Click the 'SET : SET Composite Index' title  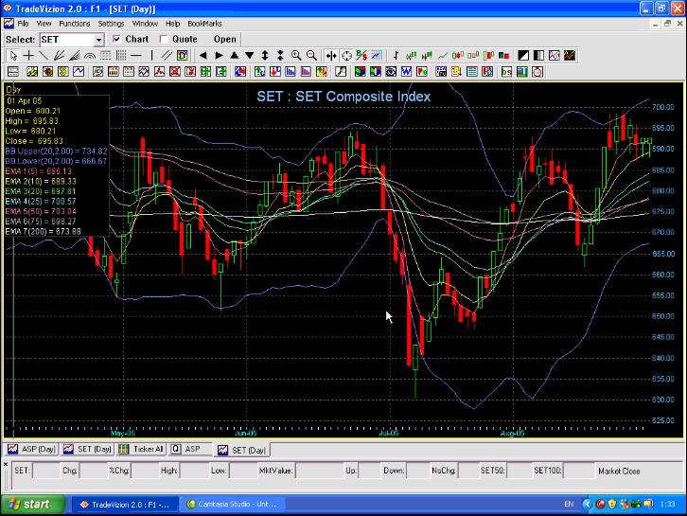(343, 97)
